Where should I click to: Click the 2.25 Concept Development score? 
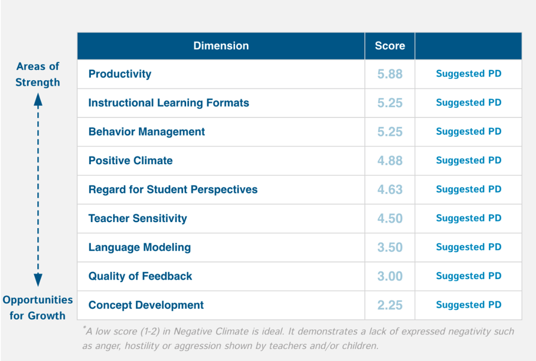390,305
